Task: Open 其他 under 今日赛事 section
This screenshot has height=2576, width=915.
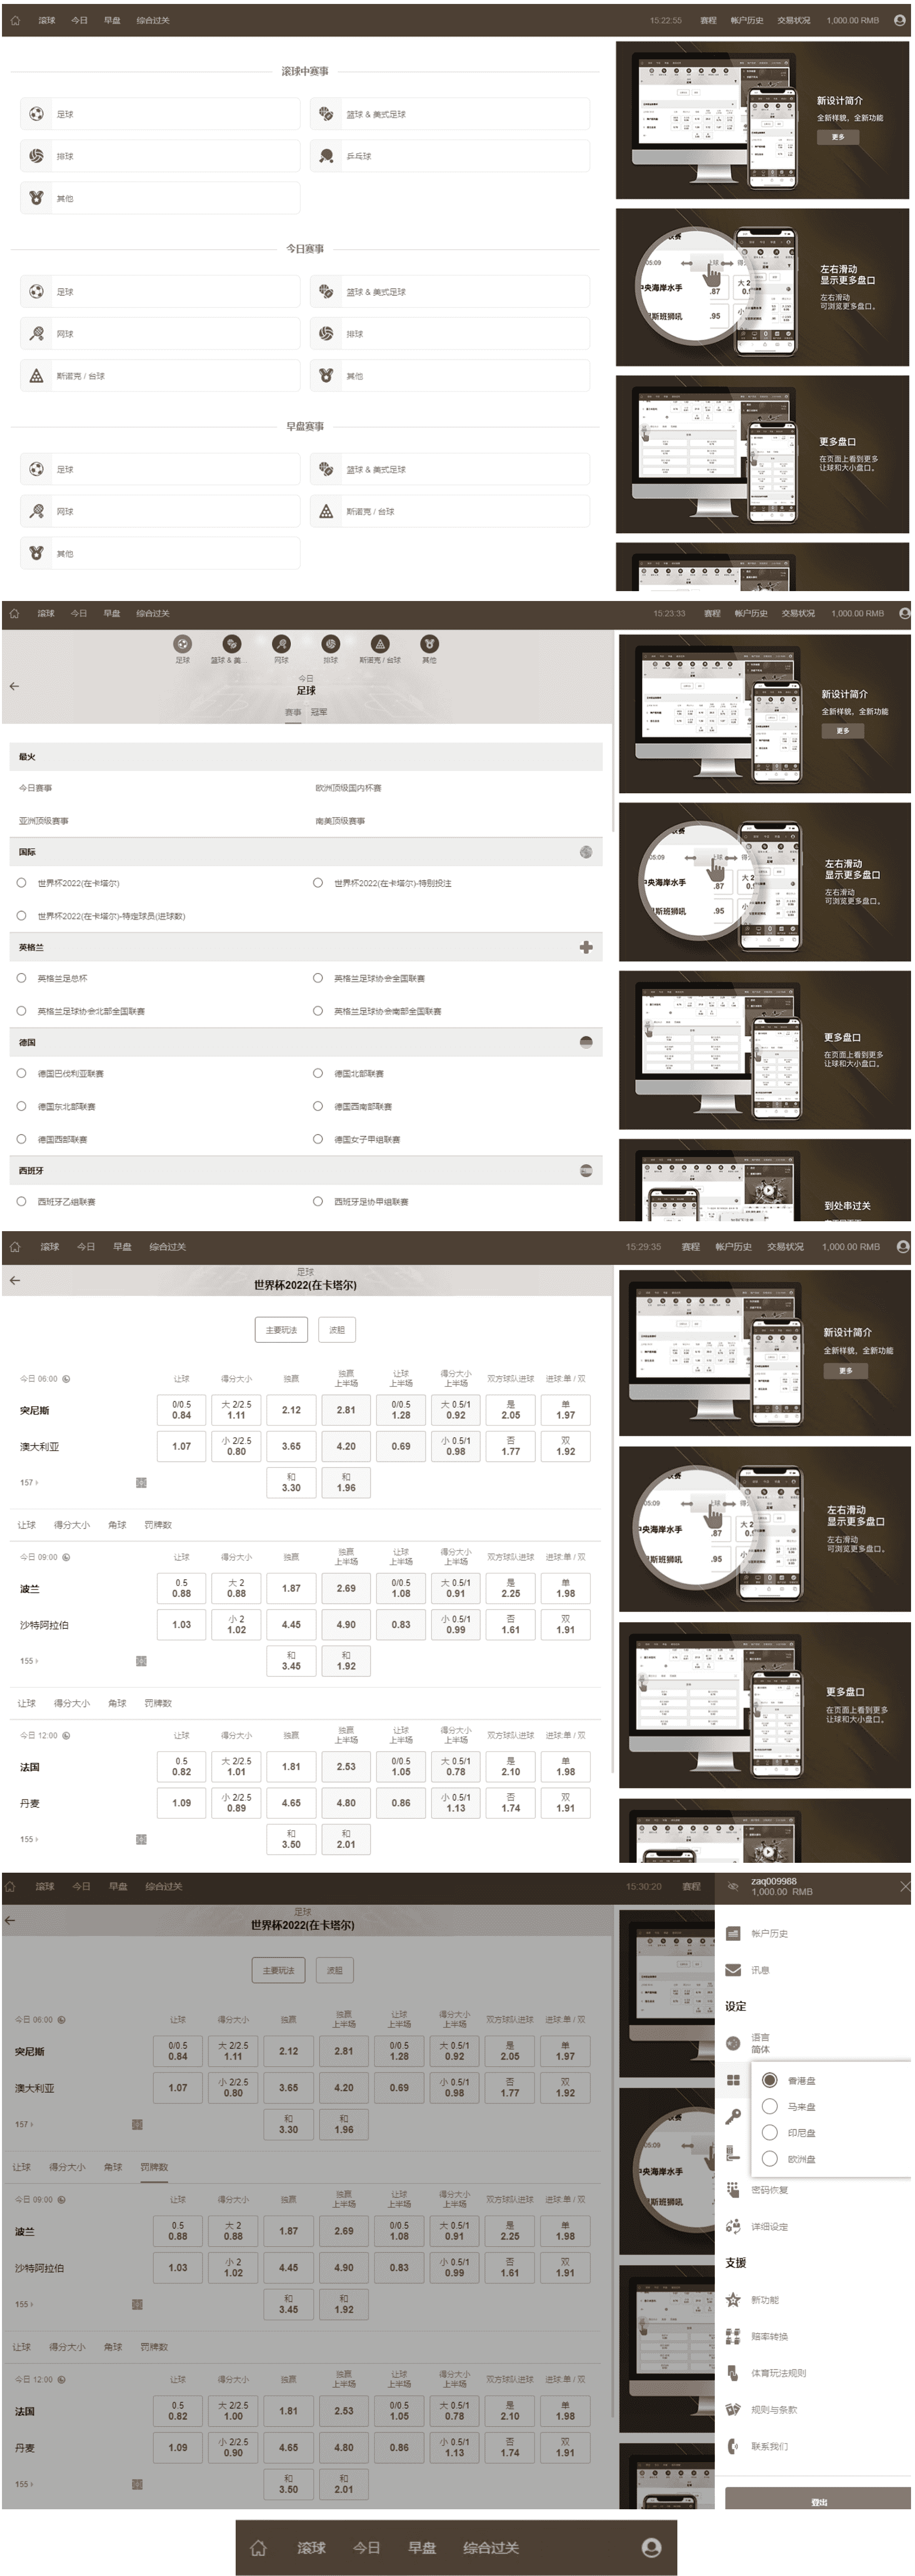Action: [x=450, y=376]
